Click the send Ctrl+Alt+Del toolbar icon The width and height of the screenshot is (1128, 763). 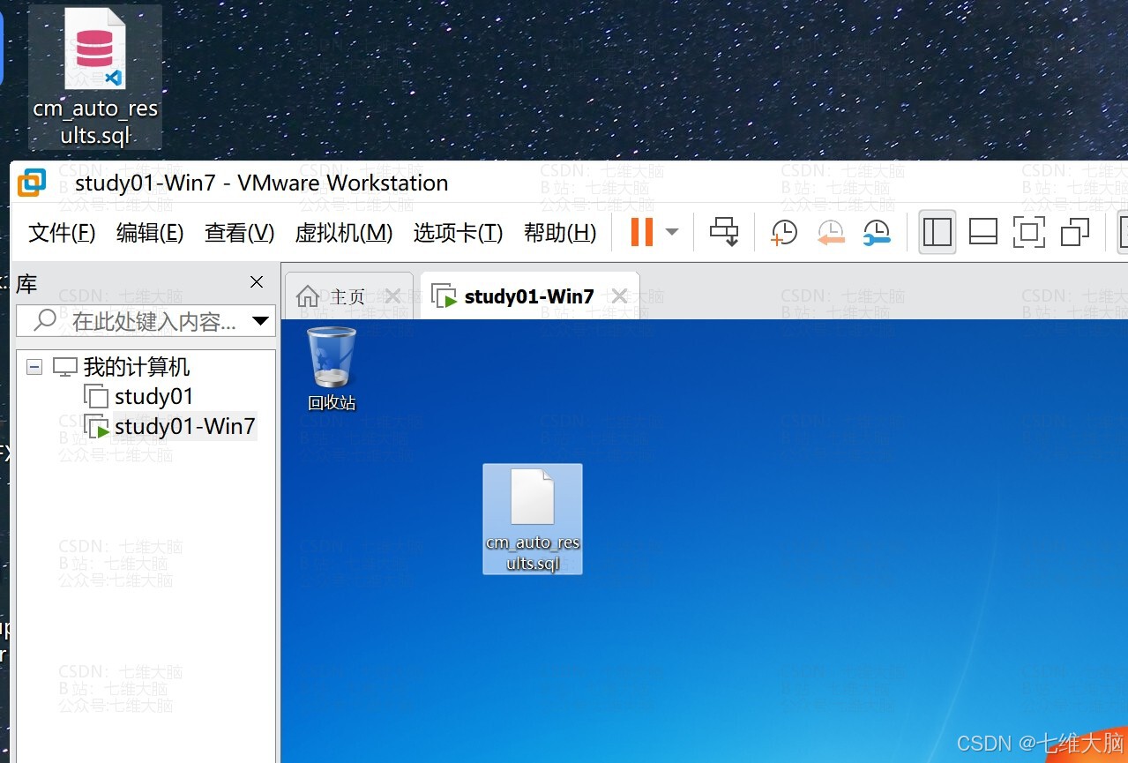pos(724,233)
